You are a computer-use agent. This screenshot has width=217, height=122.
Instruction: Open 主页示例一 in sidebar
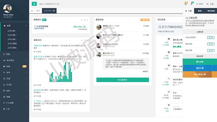[12, 31]
